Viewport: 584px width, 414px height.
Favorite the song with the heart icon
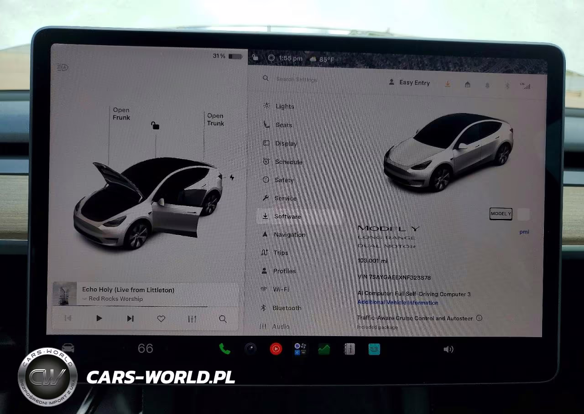point(161,319)
